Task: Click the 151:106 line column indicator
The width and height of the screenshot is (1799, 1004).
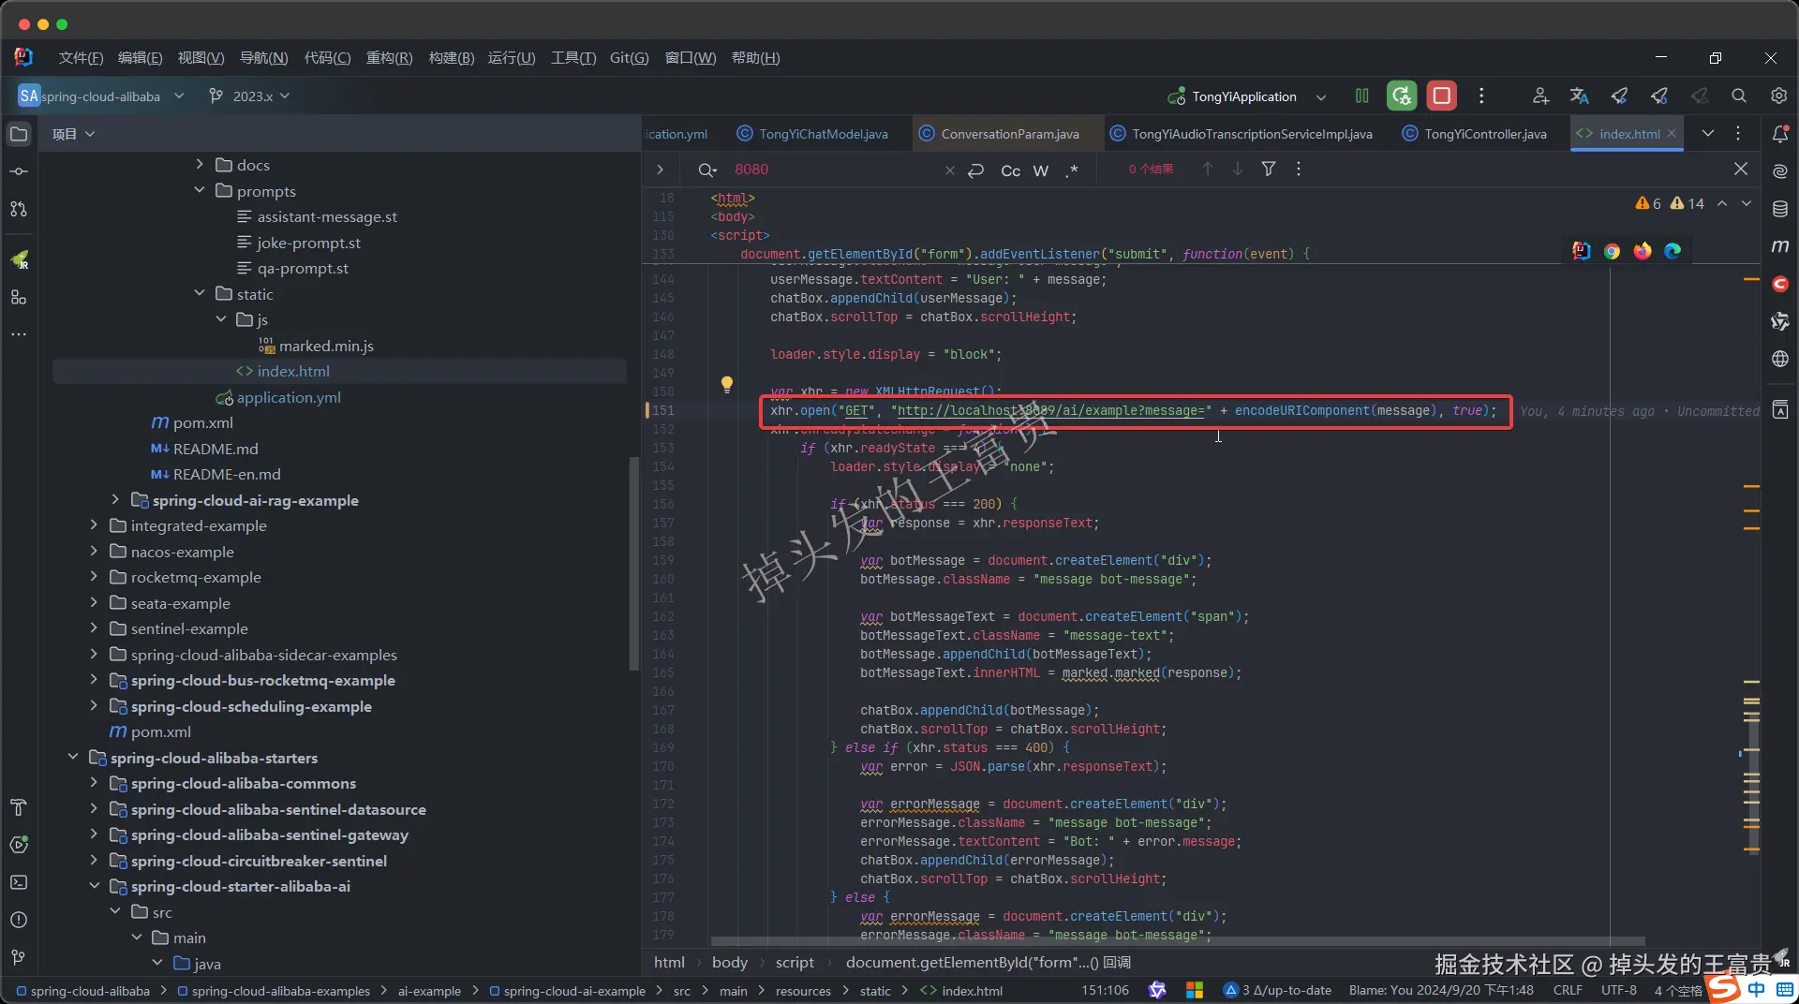Action: [x=1105, y=990]
